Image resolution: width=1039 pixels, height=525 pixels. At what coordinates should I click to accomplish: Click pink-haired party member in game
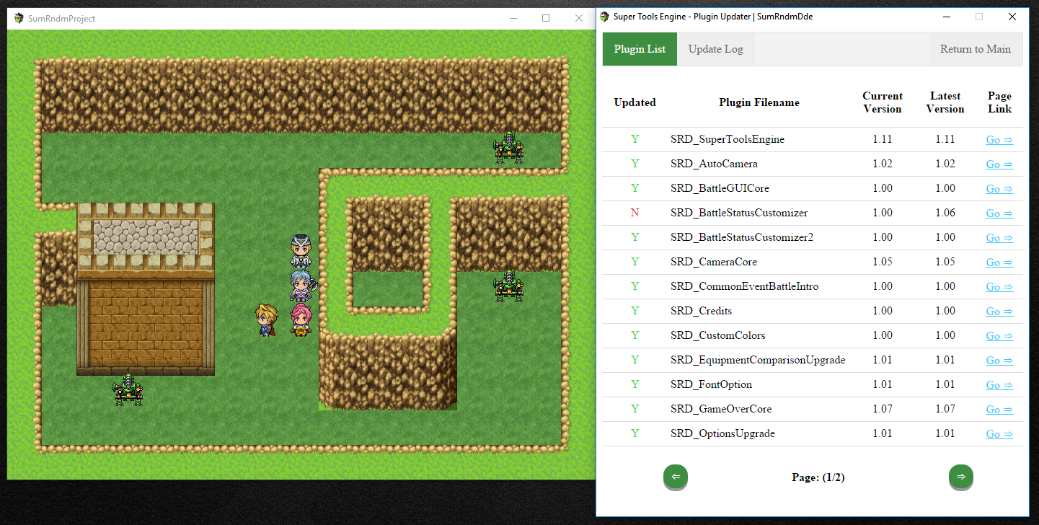pyautogui.click(x=301, y=320)
